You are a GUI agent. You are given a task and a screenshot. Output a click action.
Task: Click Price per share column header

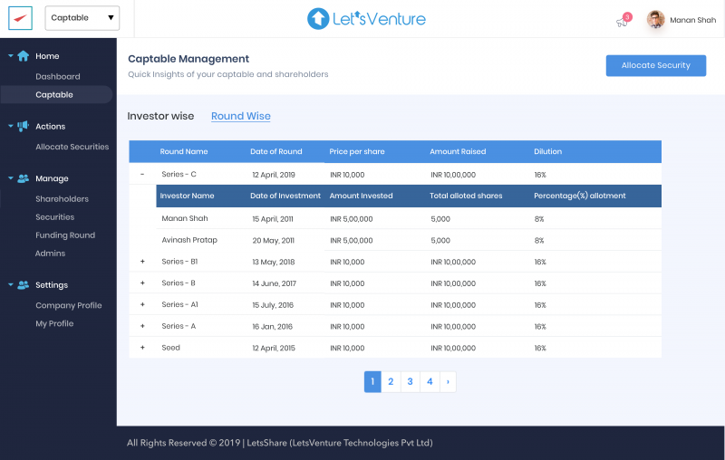[357, 151]
